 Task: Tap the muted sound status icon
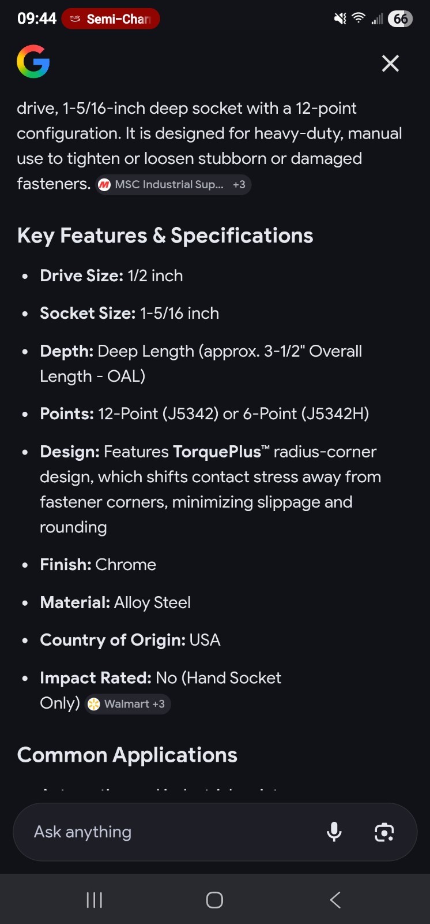340,18
